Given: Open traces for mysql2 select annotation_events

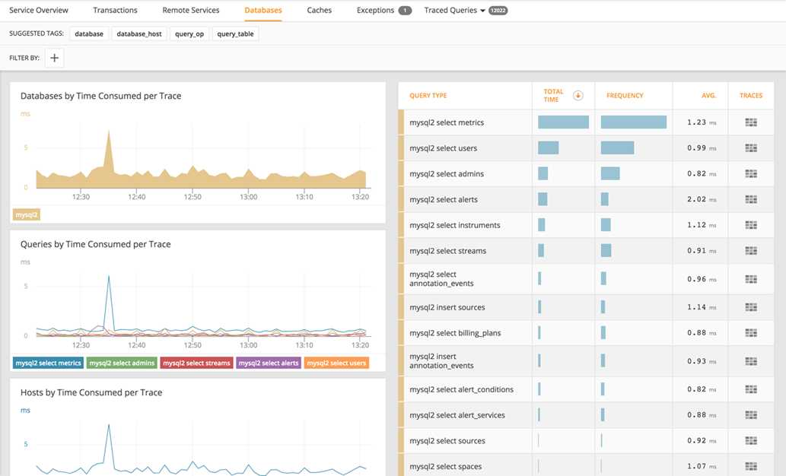Looking at the screenshot, I should click(x=750, y=279).
